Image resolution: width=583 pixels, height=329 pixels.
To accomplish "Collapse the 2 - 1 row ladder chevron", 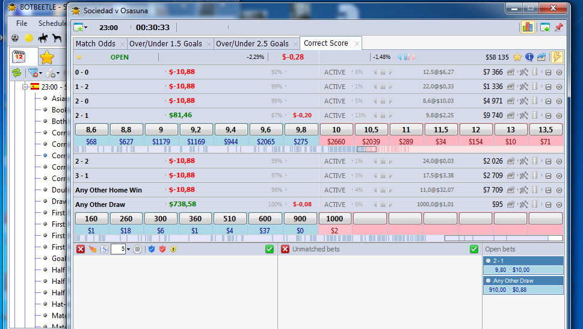I will pyautogui.click(x=549, y=115).
